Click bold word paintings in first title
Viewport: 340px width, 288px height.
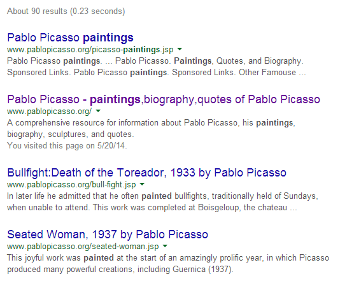108,38
